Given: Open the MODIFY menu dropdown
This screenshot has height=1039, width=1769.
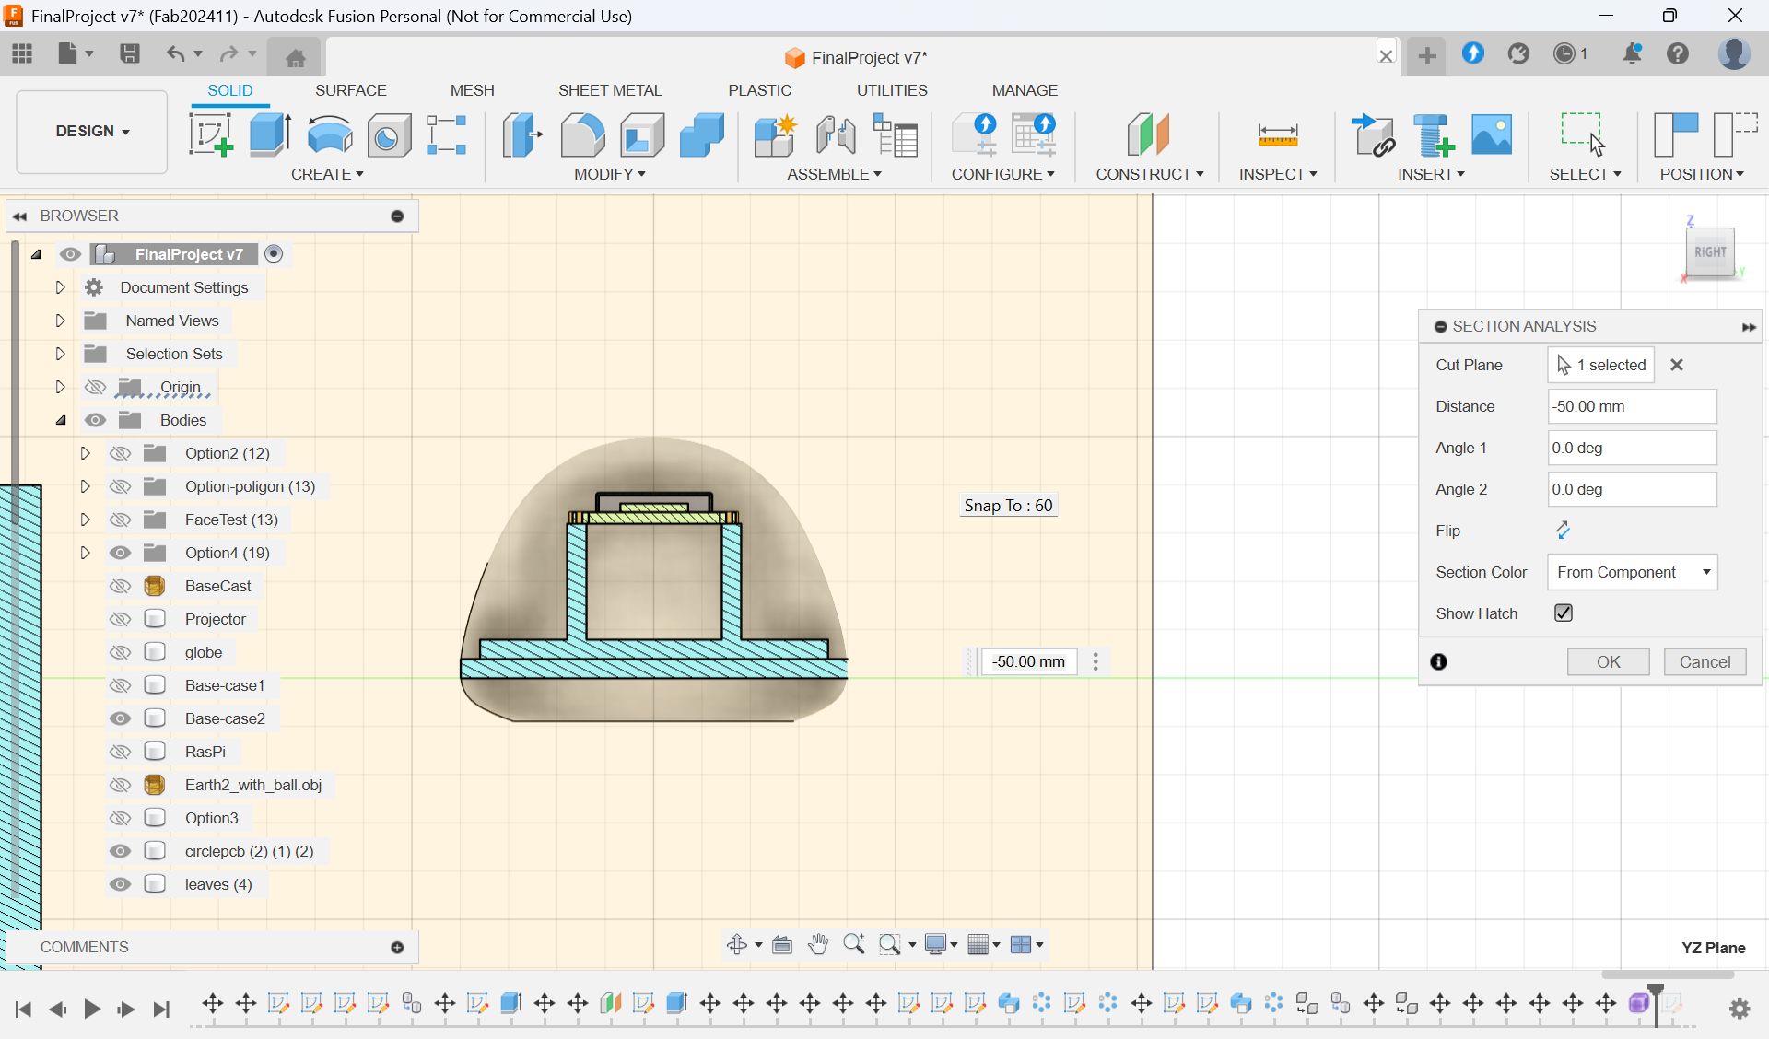Looking at the screenshot, I should tap(609, 174).
